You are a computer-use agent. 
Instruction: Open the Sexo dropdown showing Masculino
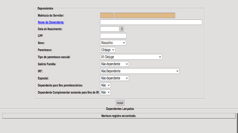click(x=113, y=43)
